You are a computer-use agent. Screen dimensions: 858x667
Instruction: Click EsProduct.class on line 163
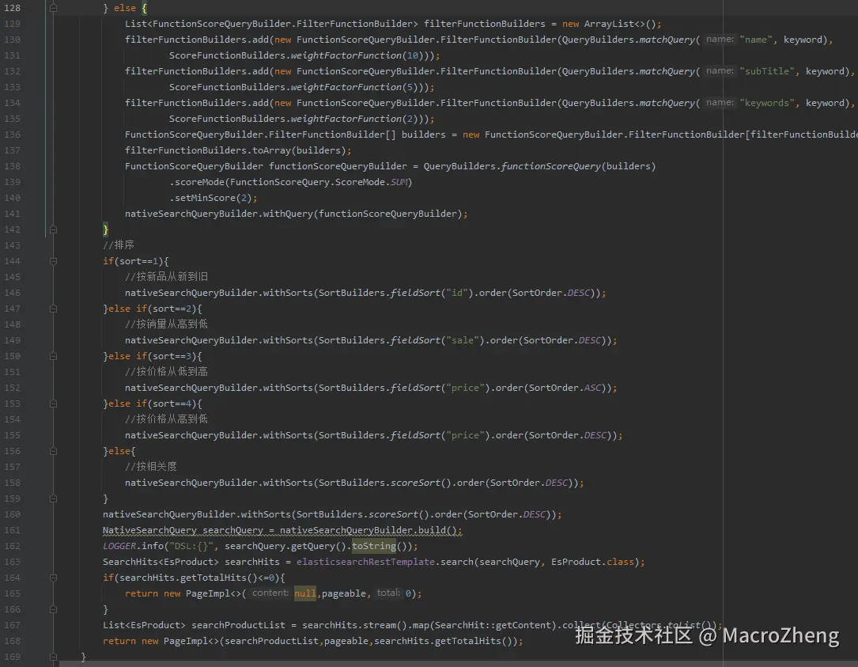pyautogui.click(x=592, y=562)
